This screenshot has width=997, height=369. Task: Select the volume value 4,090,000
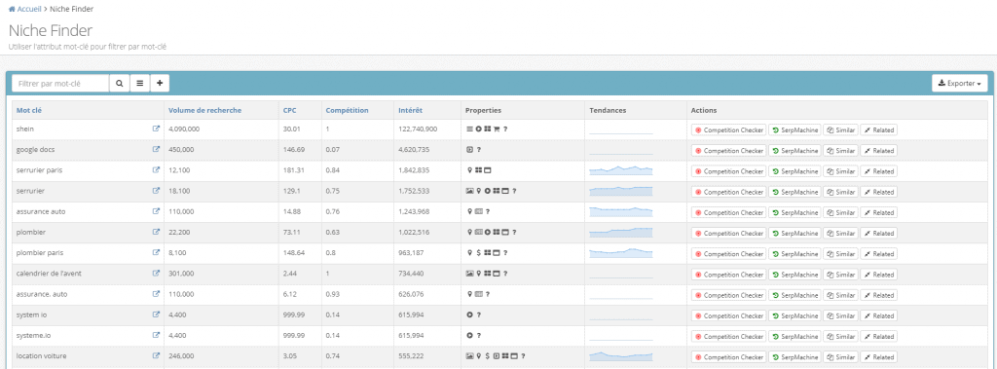click(185, 129)
